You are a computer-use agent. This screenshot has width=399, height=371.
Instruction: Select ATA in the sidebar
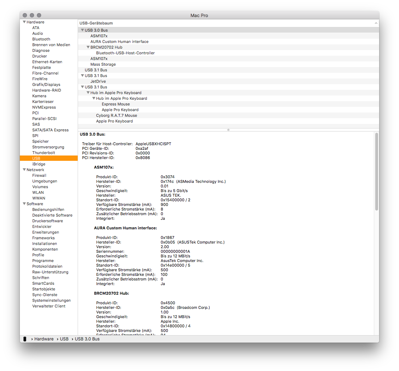coord(36,28)
